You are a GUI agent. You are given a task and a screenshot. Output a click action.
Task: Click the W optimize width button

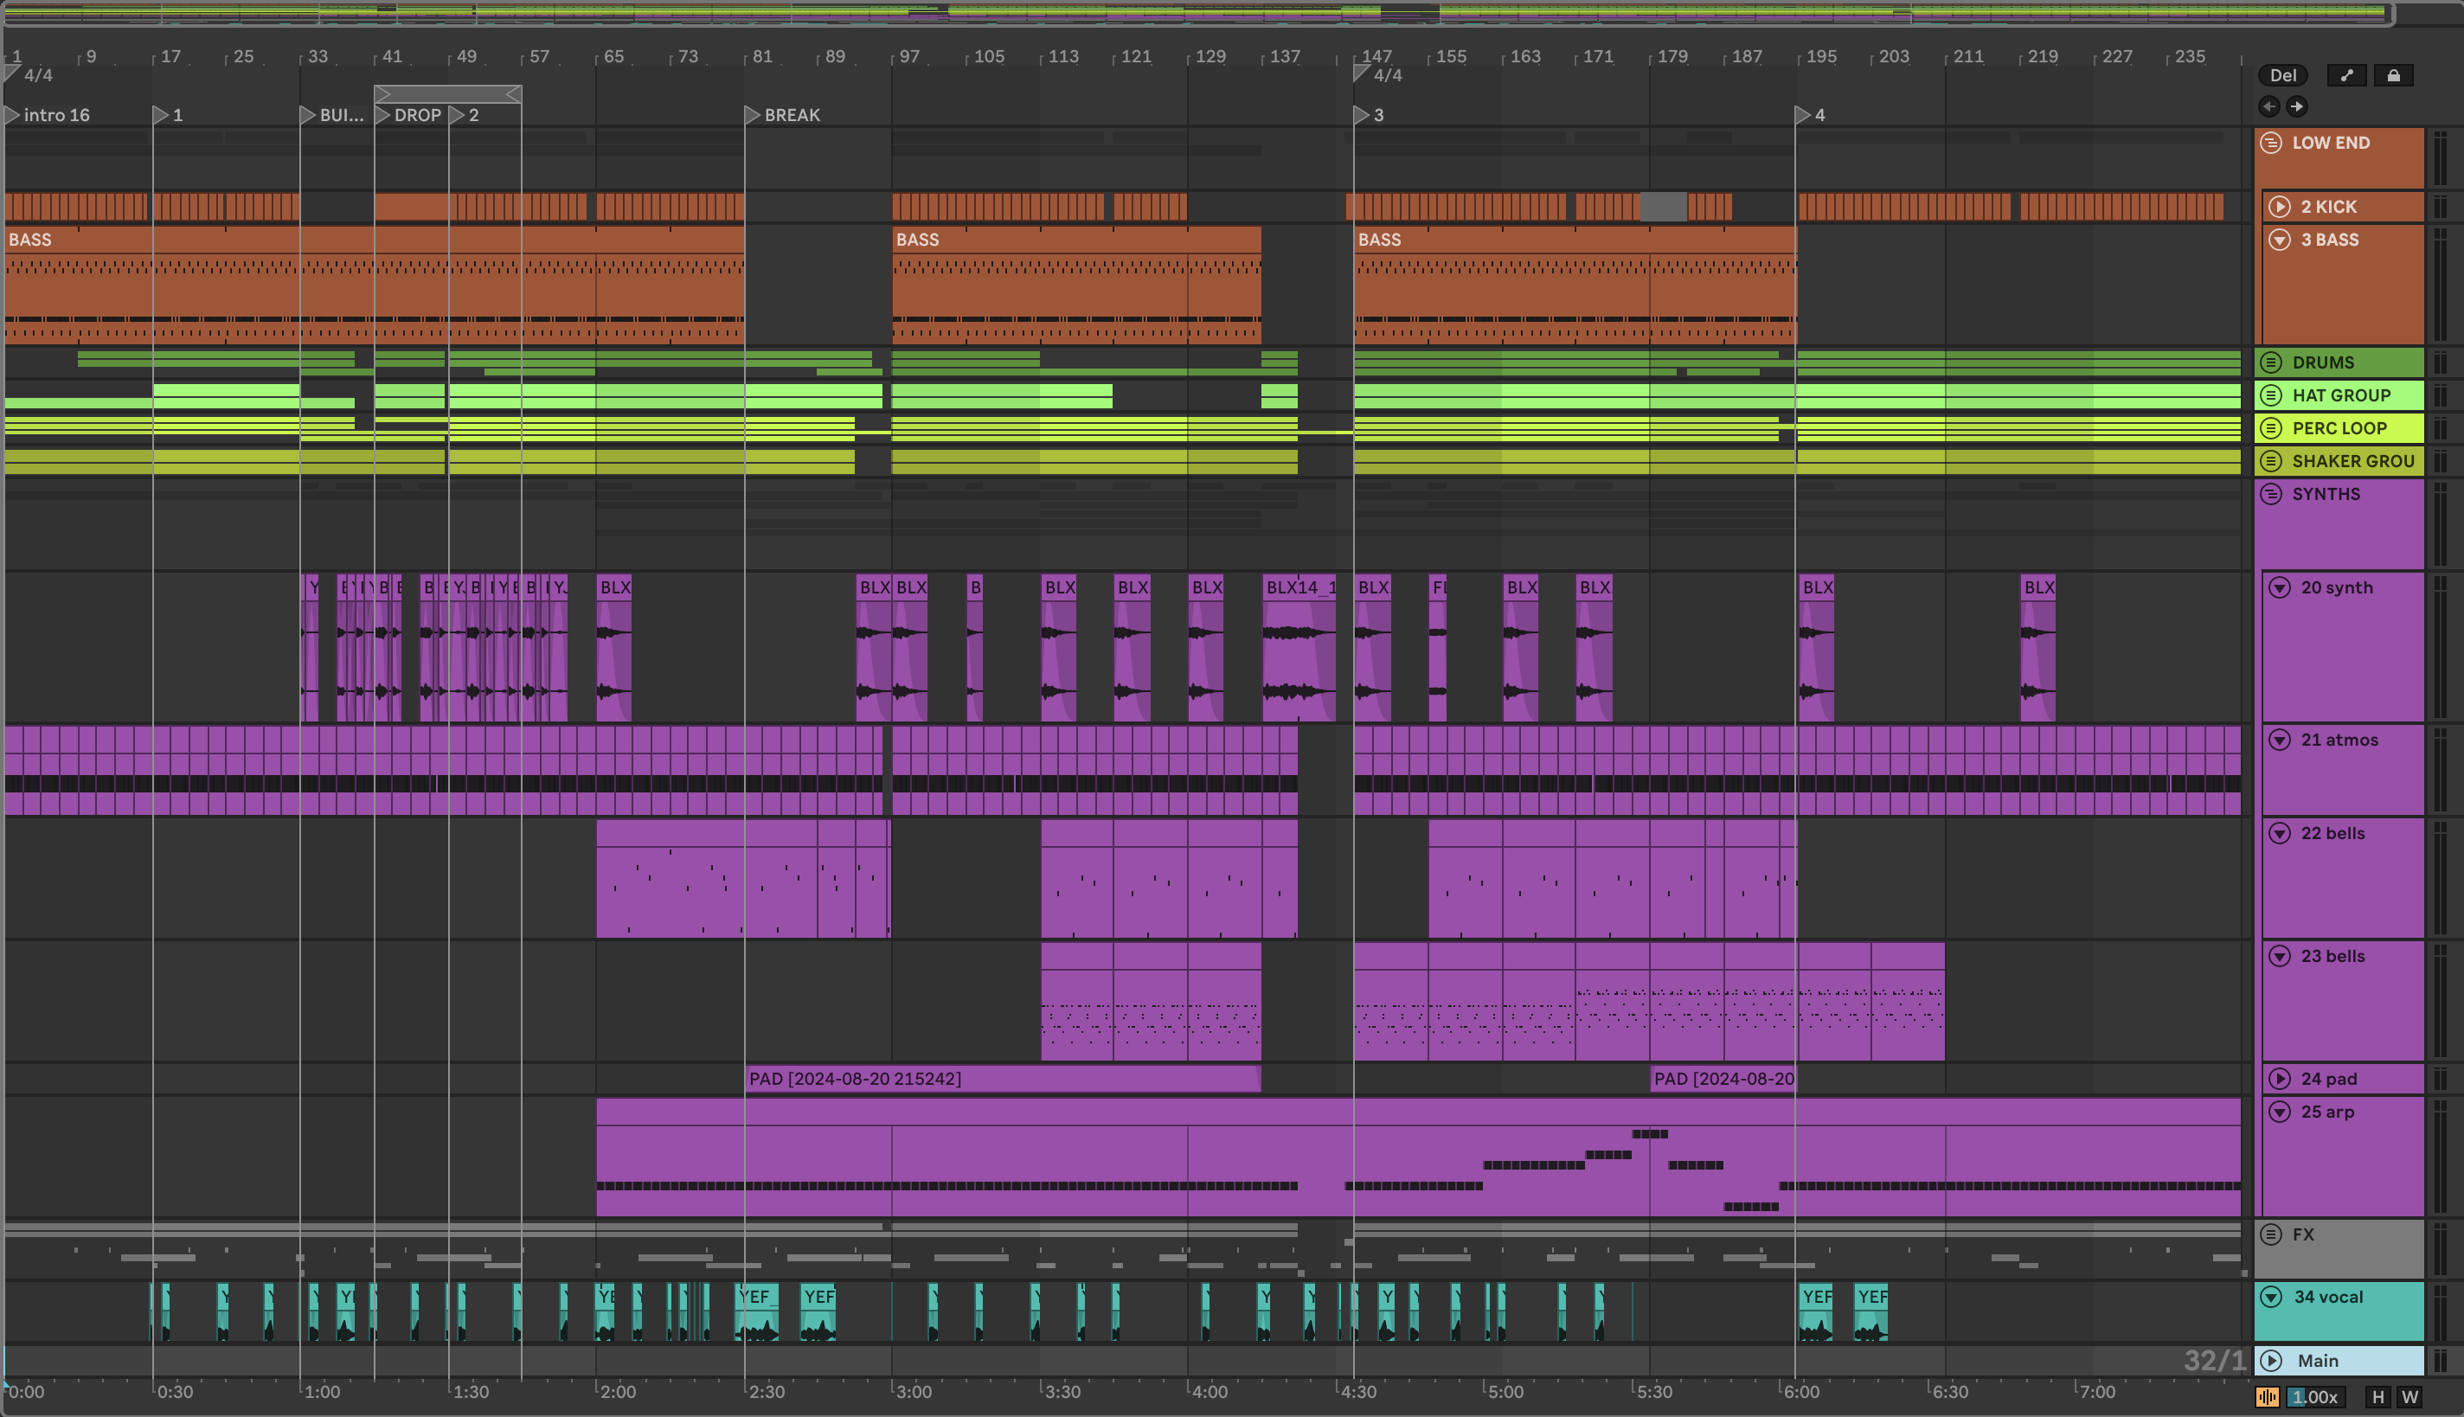coord(2409,1396)
